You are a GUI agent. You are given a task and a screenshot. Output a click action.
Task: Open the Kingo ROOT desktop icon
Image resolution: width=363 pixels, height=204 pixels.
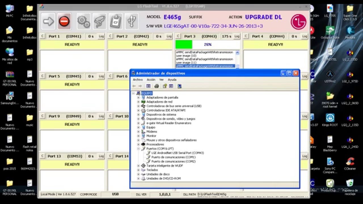coord(330,120)
